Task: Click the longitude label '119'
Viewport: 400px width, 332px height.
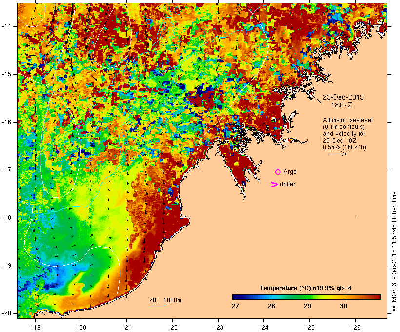Action: (x=35, y=327)
